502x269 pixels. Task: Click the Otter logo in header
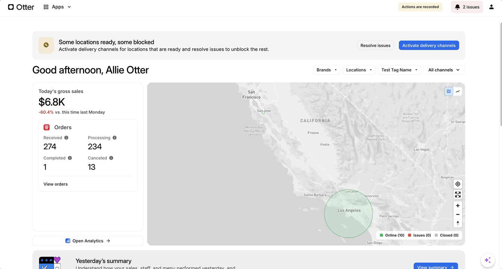click(x=21, y=7)
